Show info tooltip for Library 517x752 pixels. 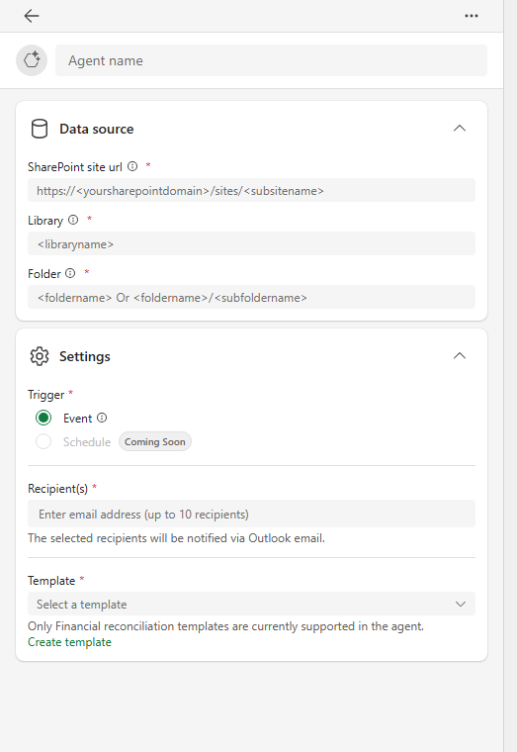pyautogui.click(x=73, y=220)
